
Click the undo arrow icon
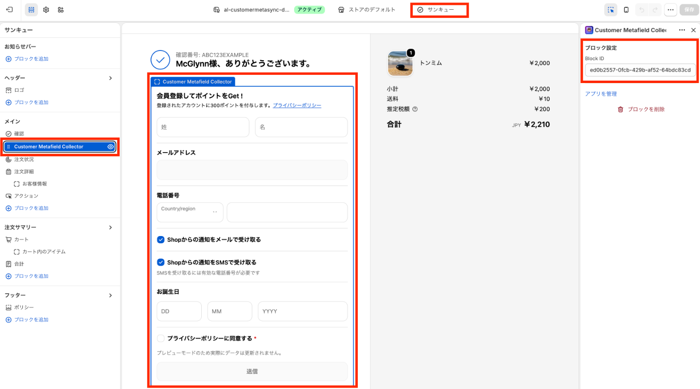point(642,10)
